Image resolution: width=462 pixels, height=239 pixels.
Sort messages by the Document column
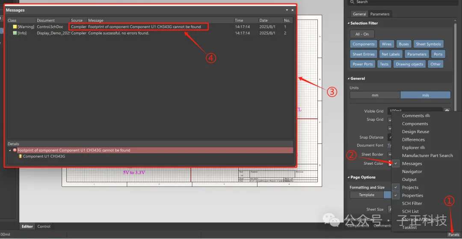point(52,20)
